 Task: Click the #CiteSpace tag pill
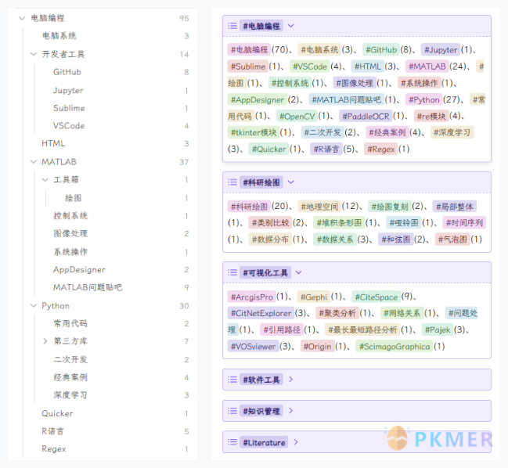click(376, 297)
